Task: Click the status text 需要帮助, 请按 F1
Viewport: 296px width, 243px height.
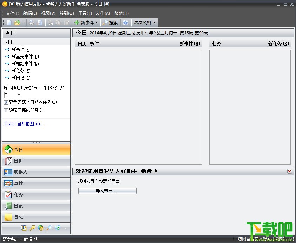Action: (20, 239)
